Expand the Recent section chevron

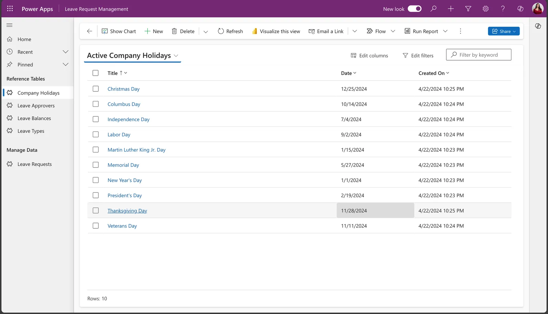[x=66, y=52]
